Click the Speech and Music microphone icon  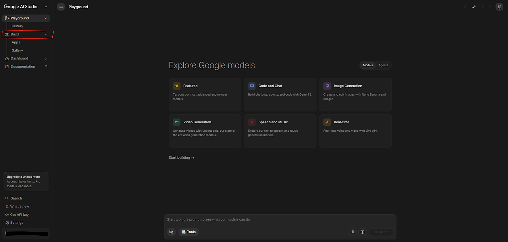(x=252, y=122)
